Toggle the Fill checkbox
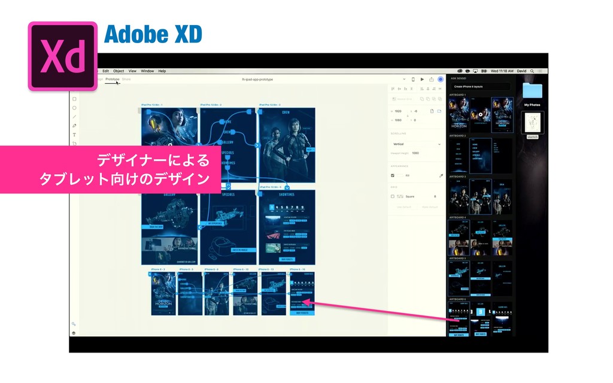The image size is (613, 383). pos(393,176)
